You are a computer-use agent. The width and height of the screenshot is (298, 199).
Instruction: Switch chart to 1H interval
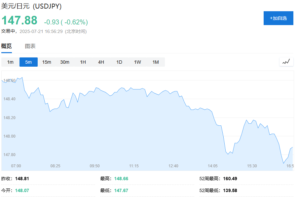(83, 62)
